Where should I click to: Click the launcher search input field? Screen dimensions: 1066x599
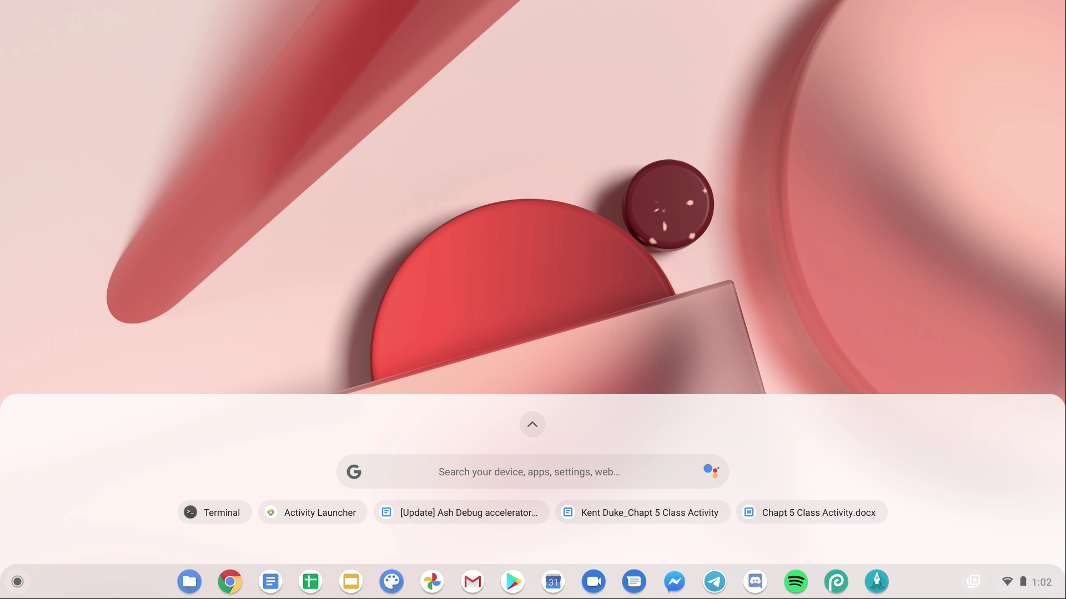tap(527, 471)
